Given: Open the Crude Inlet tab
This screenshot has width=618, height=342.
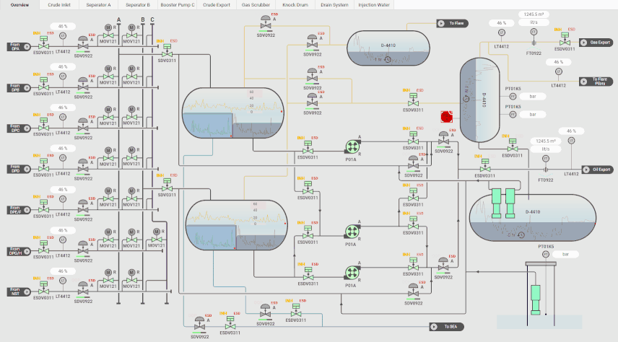Looking at the screenshot, I should pyautogui.click(x=59, y=4).
